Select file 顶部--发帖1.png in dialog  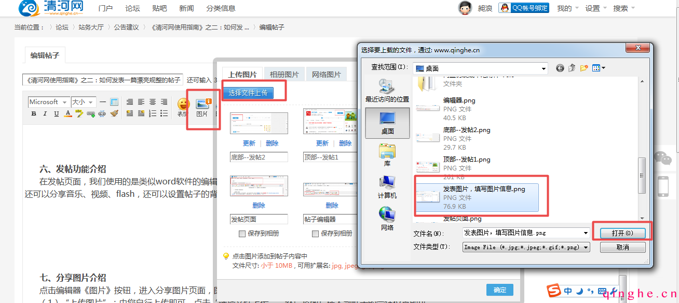[477, 167]
